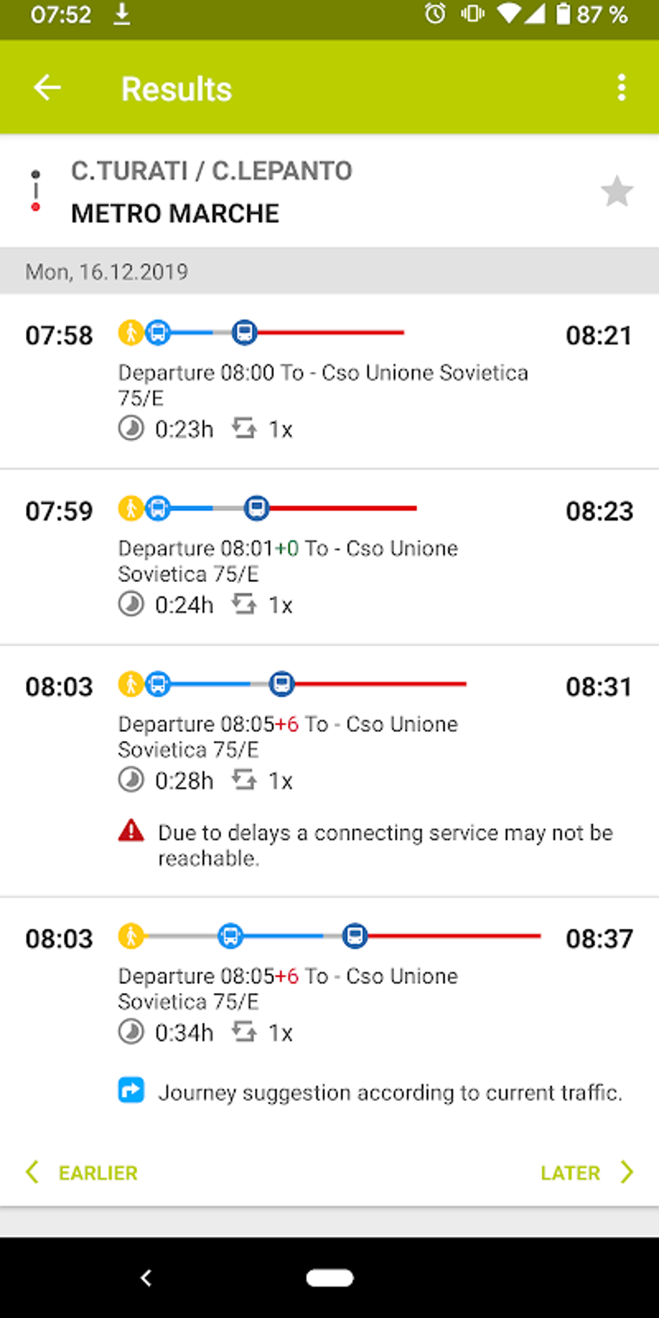Click the left chevron beside Earlier
Image resolution: width=659 pixels, height=1318 pixels.
click(x=32, y=1172)
